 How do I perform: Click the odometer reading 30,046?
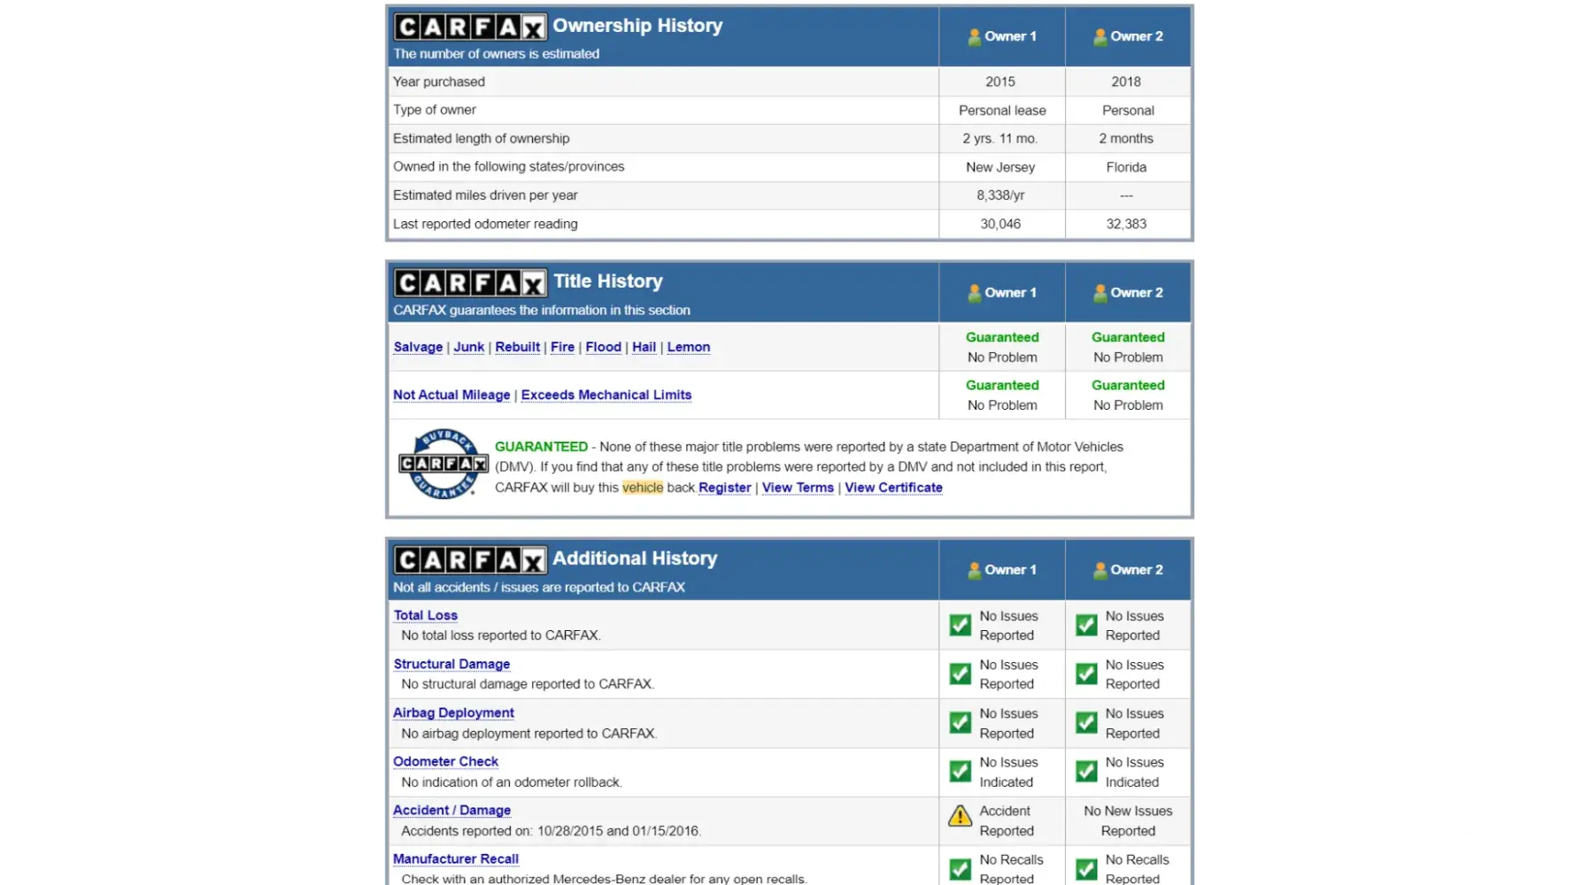pyautogui.click(x=1000, y=224)
